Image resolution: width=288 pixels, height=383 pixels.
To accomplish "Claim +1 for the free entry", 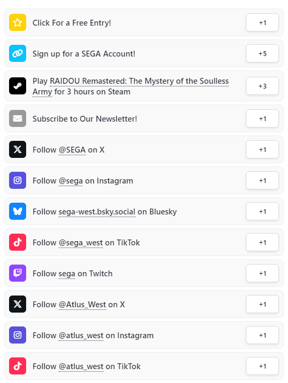I will [262, 22].
